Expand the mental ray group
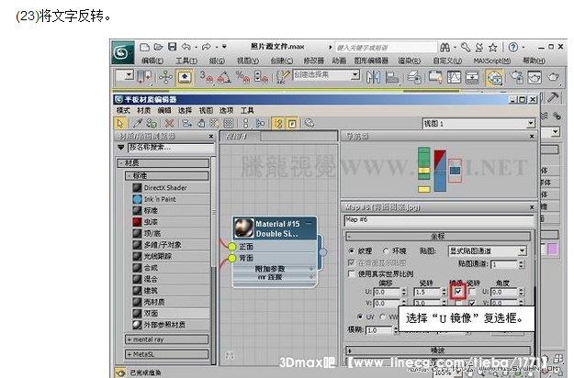The width and height of the screenshot is (574, 378). [167, 339]
